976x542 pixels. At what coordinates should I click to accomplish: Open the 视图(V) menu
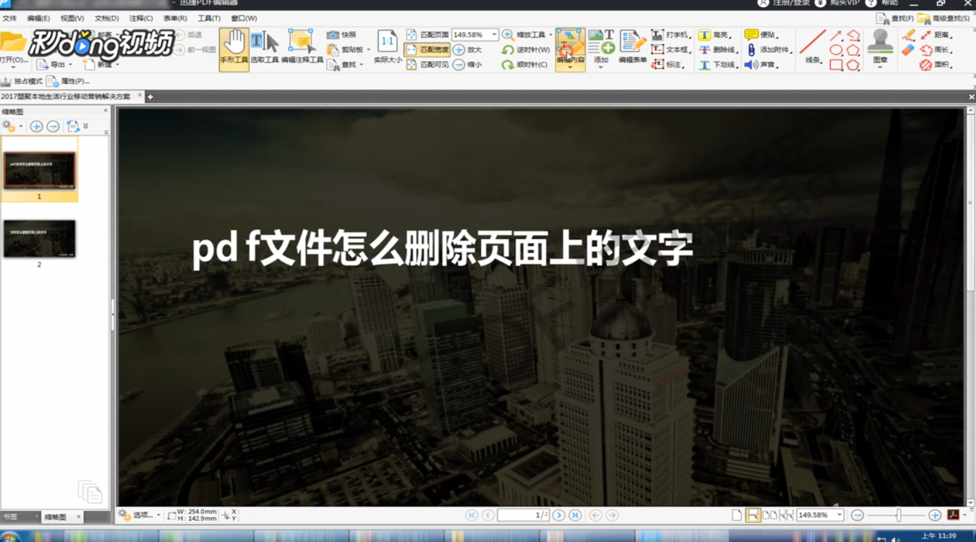pyautogui.click(x=72, y=18)
